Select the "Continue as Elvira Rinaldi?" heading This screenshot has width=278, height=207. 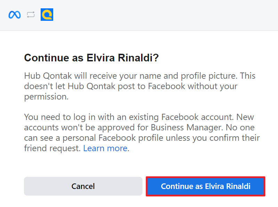[x=91, y=58]
